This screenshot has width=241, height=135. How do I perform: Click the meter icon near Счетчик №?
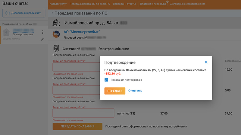coord(56,49)
